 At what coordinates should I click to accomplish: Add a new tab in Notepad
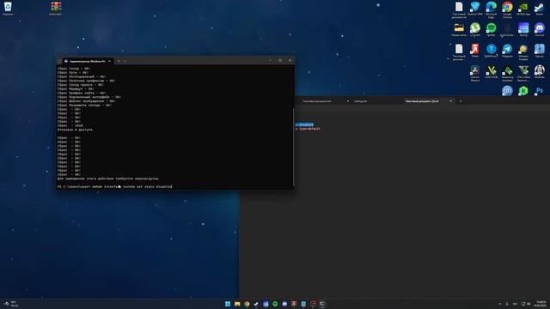pos(461,101)
